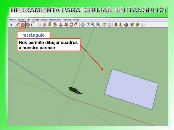Click the Make Component icon
The width and height of the screenshot is (174, 130).
[39, 25]
